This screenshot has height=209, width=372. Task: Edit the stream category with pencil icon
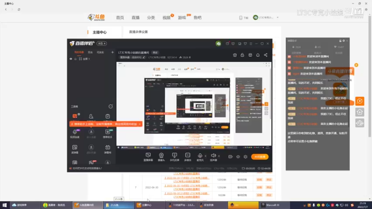(144, 57)
